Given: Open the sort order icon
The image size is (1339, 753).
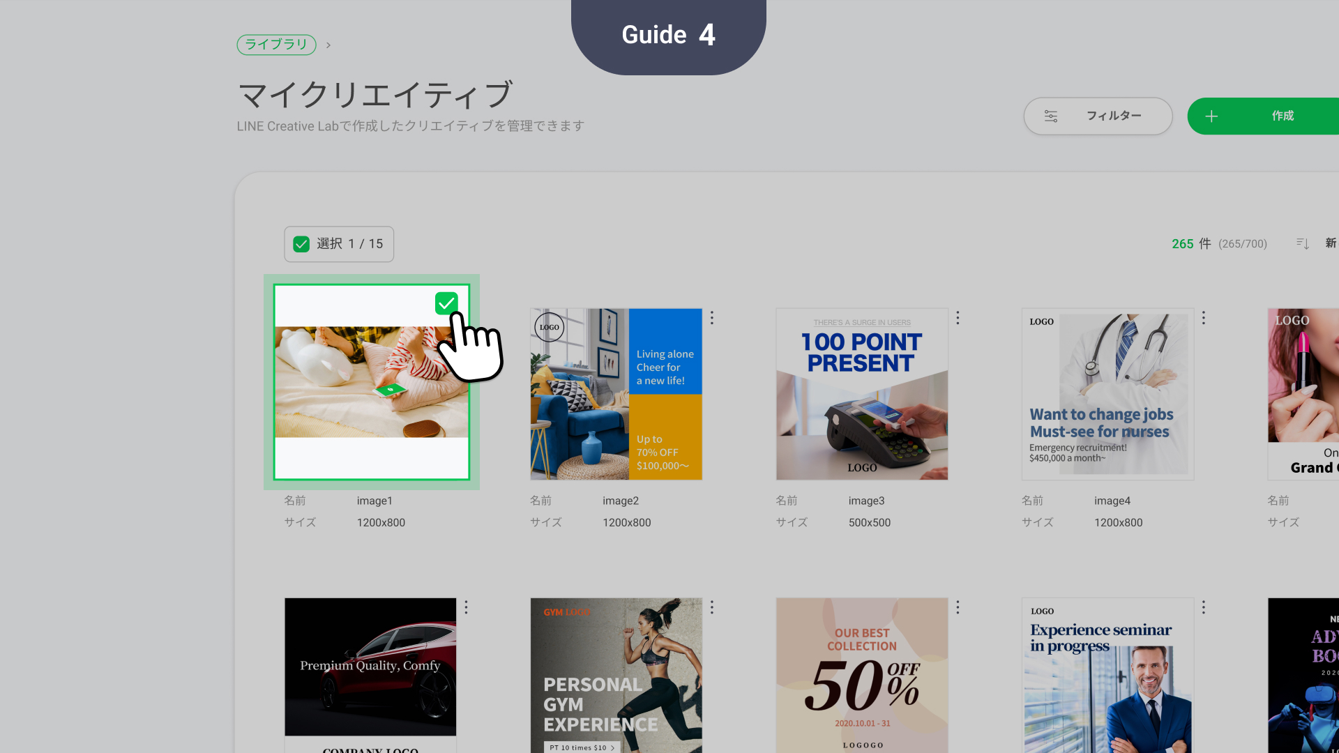Looking at the screenshot, I should coord(1302,243).
